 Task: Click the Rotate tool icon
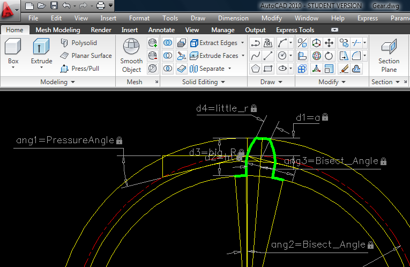click(x=329, y=56)
